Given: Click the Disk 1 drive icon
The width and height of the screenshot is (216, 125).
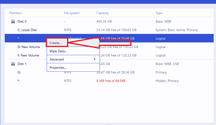Looking at the screenshot, I should click(13, 64).
